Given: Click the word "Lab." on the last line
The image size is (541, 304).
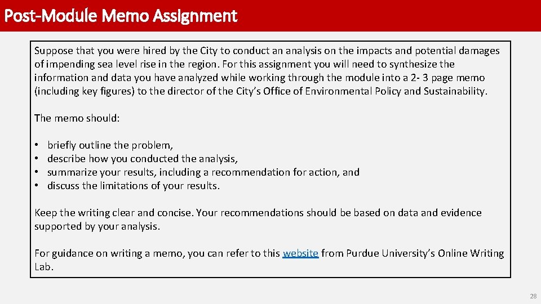Looking at the screenshot, I should point(44,267).
